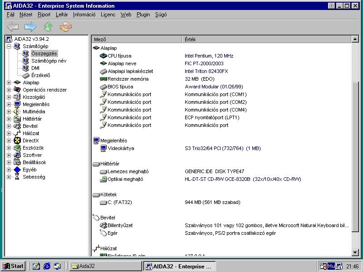This screenshot has width=363, height=272.
Task: Click the green up-level arrow
Action: tap(48, 27)
